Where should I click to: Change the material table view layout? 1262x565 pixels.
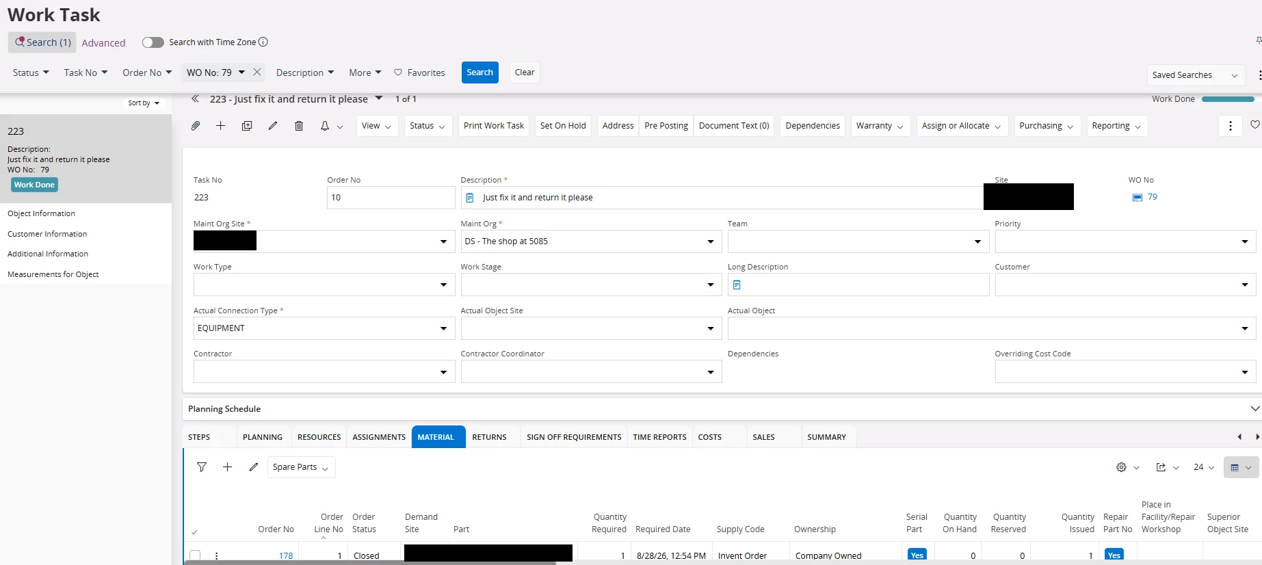(1241, 468)
